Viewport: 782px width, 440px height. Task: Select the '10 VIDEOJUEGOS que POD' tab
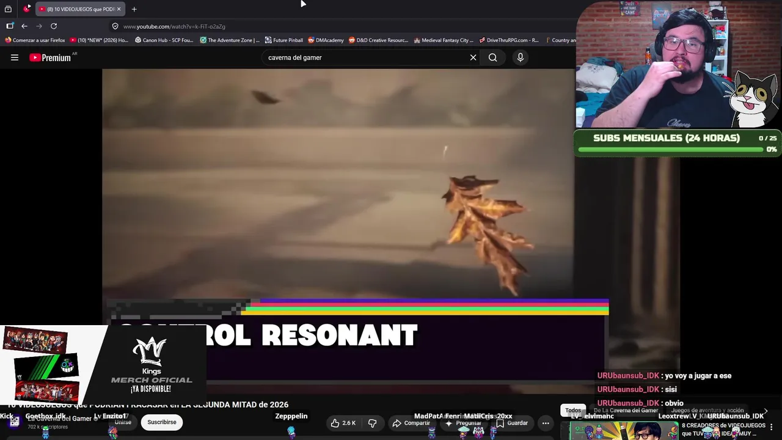click(80, 9)
